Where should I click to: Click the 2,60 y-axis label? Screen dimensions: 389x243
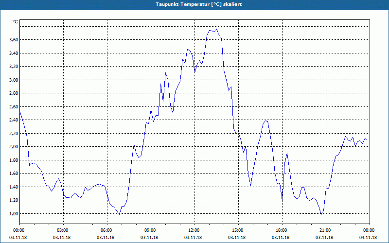[x=14, y=106]
